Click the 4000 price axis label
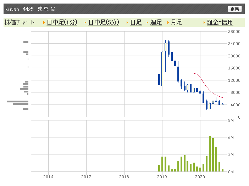Image resolution: width=249 pixels, height=186 pixels. 235,105
